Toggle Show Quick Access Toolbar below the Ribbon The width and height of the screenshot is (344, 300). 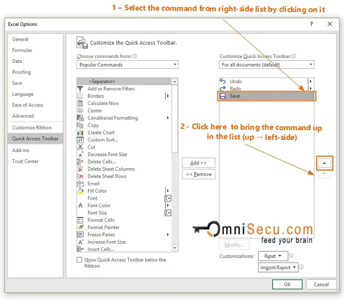pyautogui.click(x=80, y=260)
